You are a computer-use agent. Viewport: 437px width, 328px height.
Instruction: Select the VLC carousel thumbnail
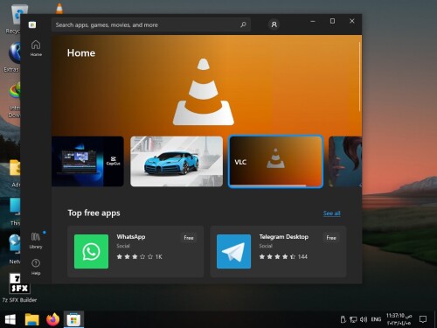(275, 161)
